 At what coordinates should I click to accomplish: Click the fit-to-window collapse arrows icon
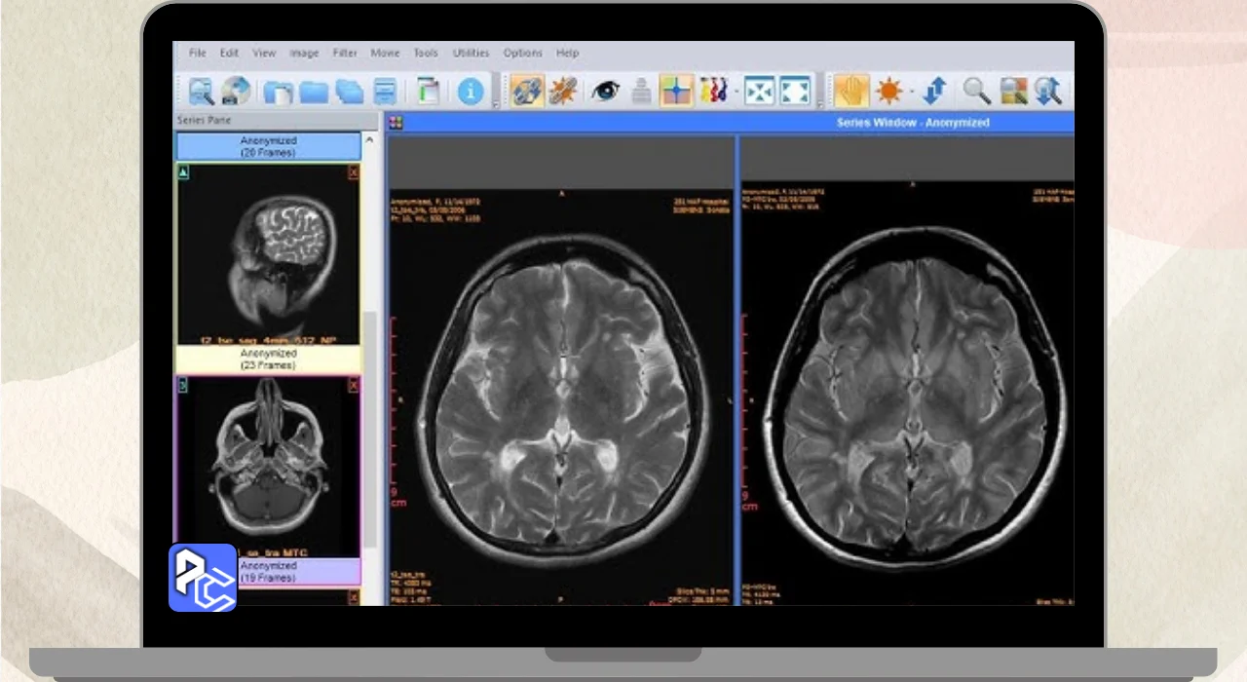point(759,92)
